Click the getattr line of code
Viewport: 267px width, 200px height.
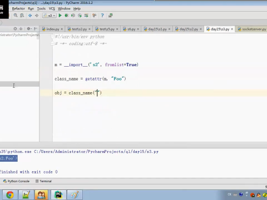click(x=90, y=79)
